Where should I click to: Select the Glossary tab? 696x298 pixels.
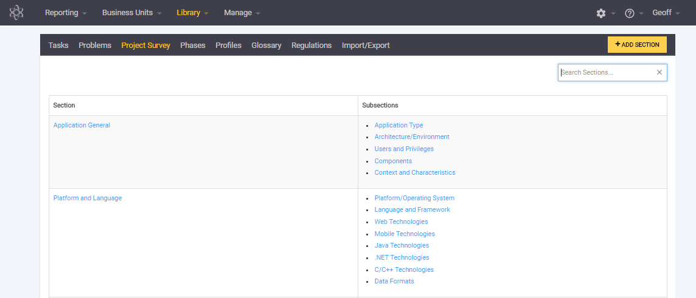click(x=266, y=46)
